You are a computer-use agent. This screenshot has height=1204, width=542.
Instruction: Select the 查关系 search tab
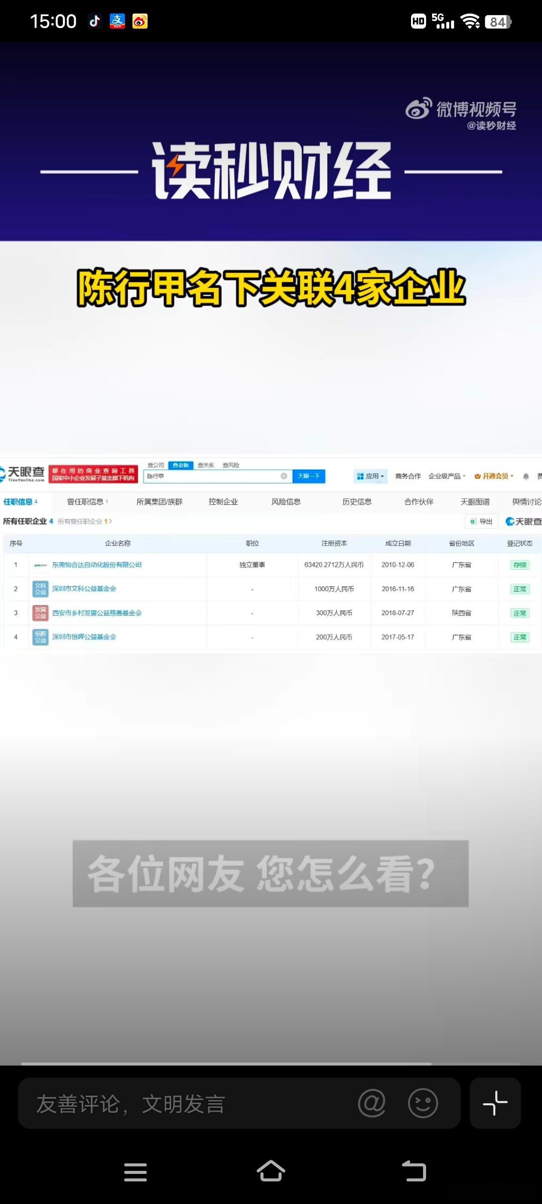[x=206, y=465]
